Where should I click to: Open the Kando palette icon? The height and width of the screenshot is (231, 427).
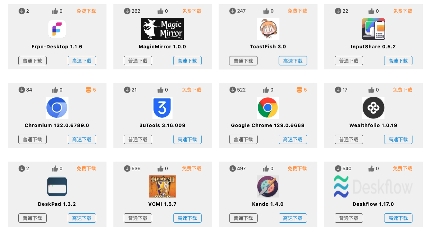click(x=268, y=186)
